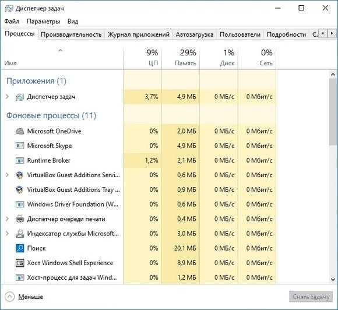The height and width of the screenshot is (310, 338).
Task: Expand Индексатор службы Microsoft entry
Action: (8, 234)
